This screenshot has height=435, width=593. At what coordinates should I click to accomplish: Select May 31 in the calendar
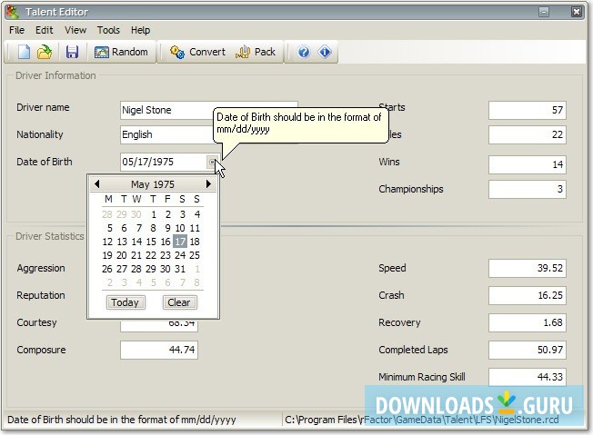[180, 269]
